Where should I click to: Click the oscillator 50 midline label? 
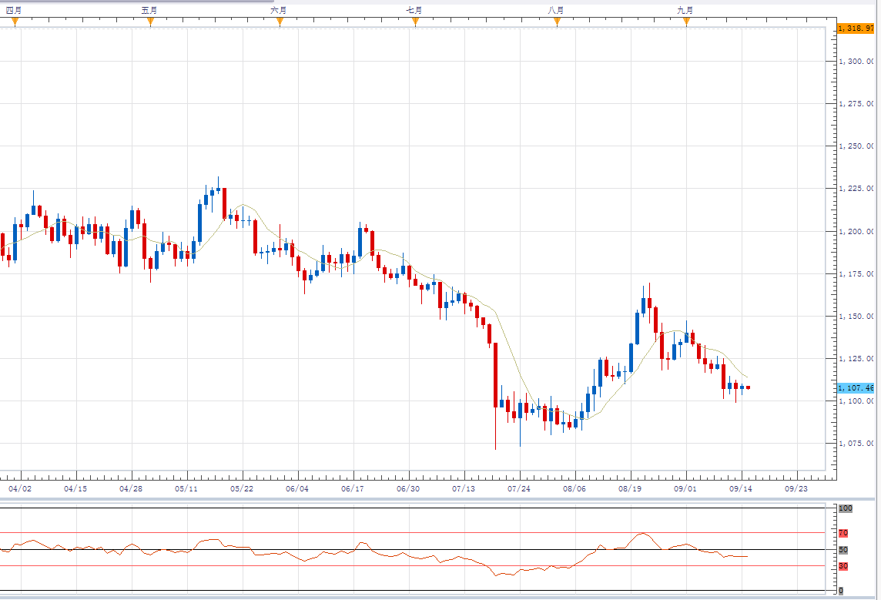[842, 550]
